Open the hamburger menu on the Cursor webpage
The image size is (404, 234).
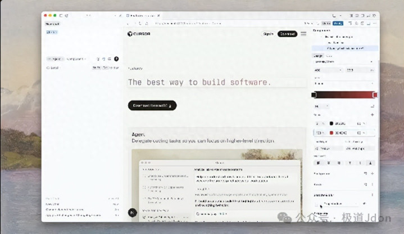point(303,34)
